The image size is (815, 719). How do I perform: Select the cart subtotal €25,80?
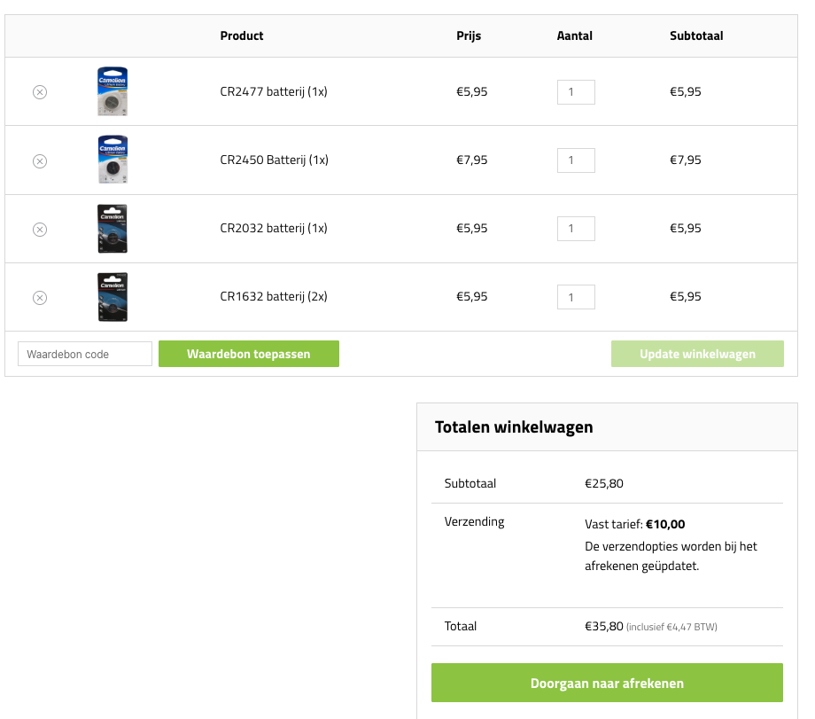[604, 483]
